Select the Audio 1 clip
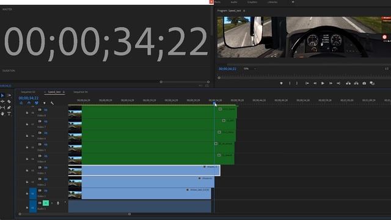391x220 pixels. click(140, 207)
